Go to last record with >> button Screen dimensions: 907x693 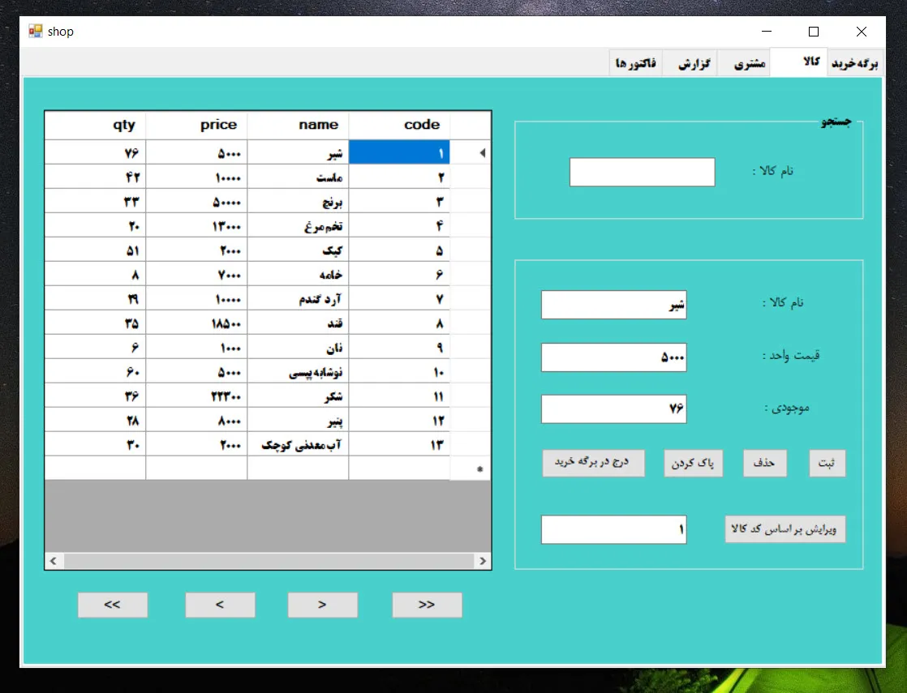pos(427,605)
